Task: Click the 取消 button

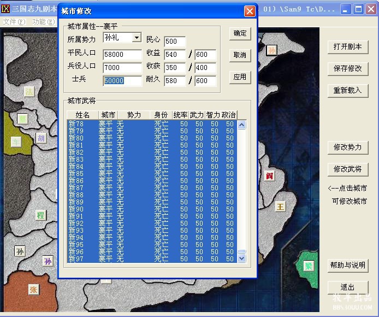Action: pos(240,55)
